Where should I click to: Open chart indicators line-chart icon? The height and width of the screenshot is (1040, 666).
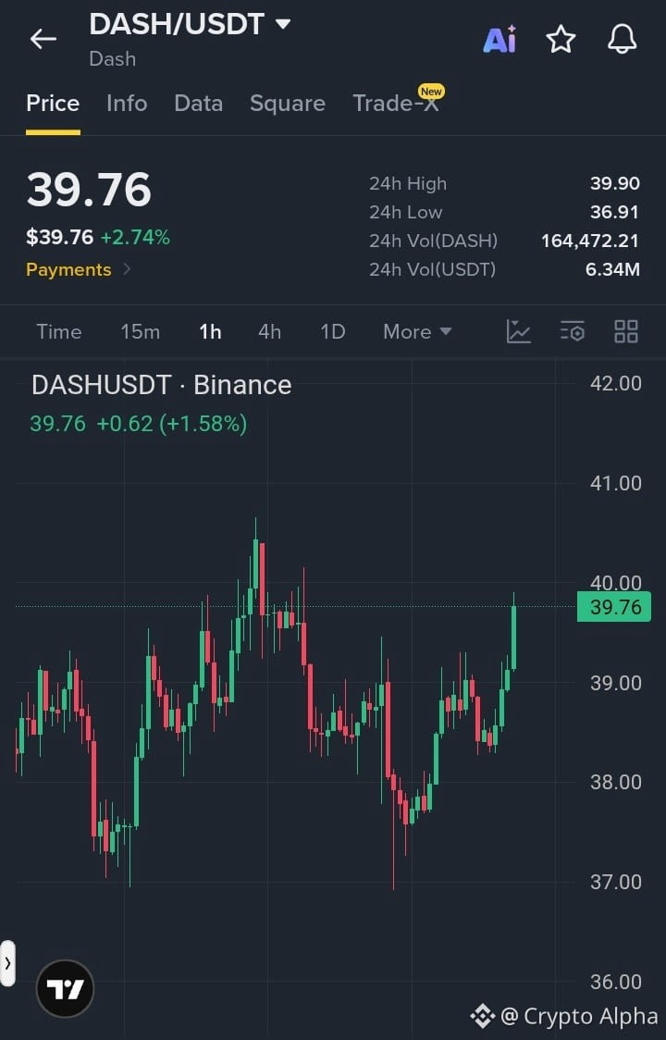point(518,331)
